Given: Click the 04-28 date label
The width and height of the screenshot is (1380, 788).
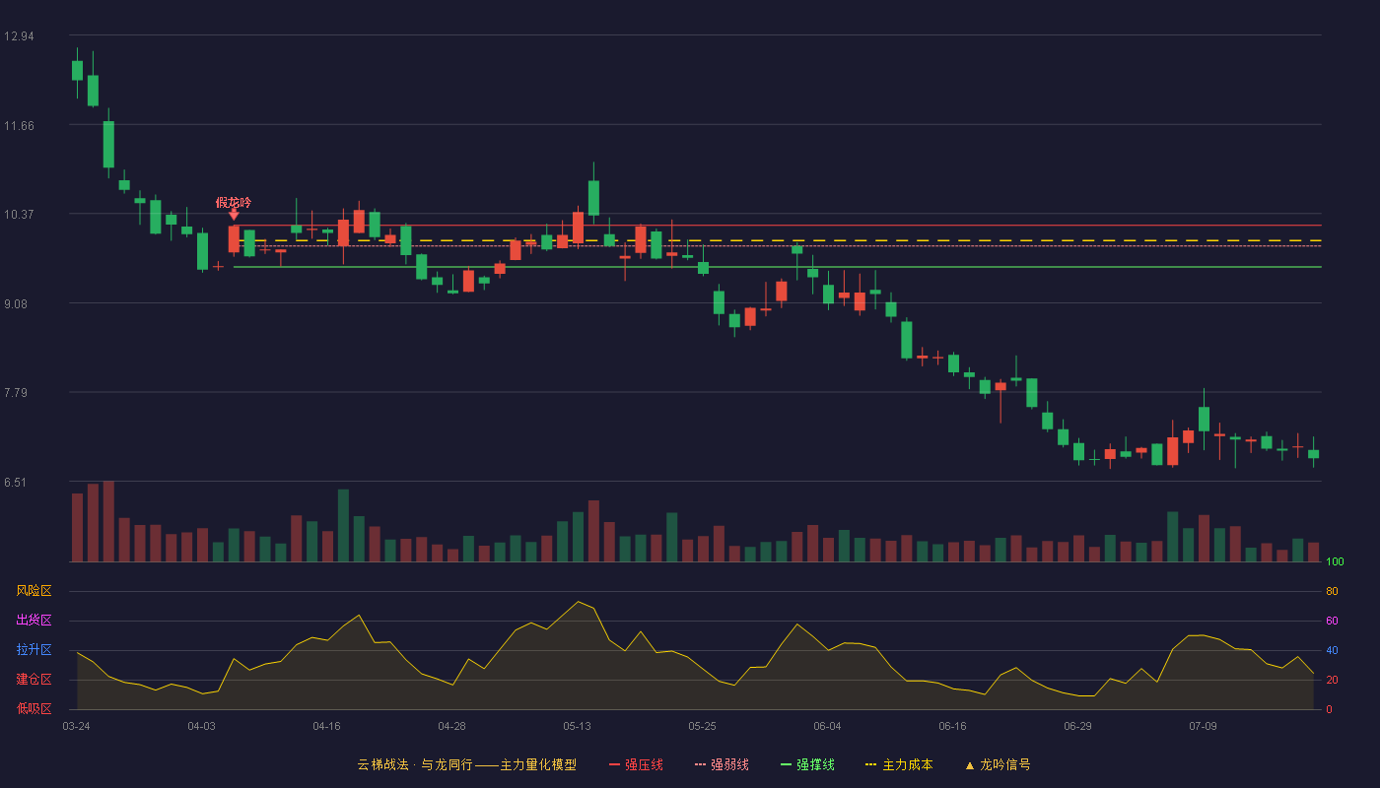Looking at the screenshot, I should (x=451, y=726).
